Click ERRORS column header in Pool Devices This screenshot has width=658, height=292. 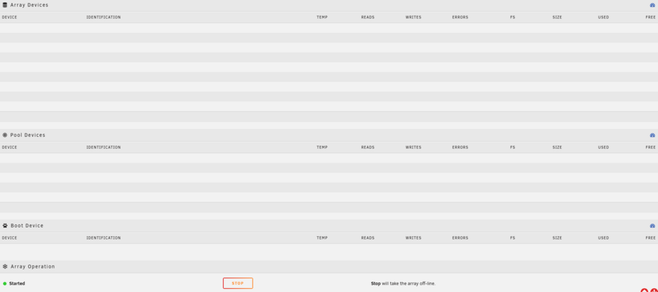(461, 147)
